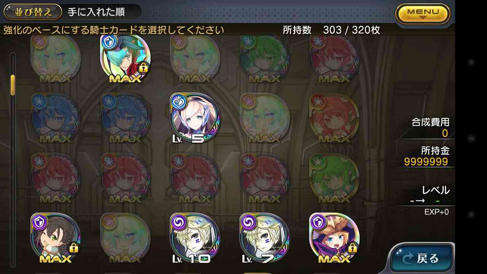Choose the white-haired heart knight at Lv. 5
487x274 pixels.
tap(195, 118)
